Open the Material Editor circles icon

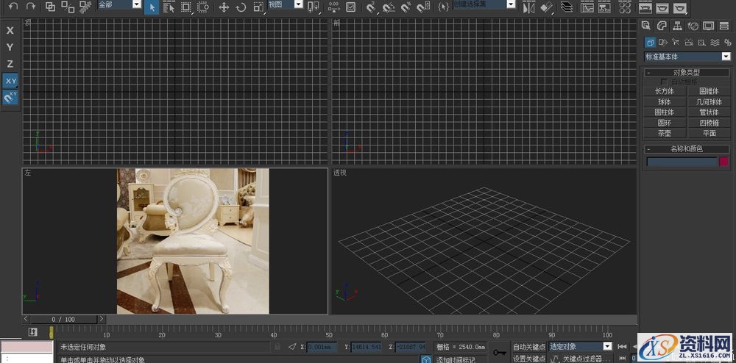tap(625, 7)
